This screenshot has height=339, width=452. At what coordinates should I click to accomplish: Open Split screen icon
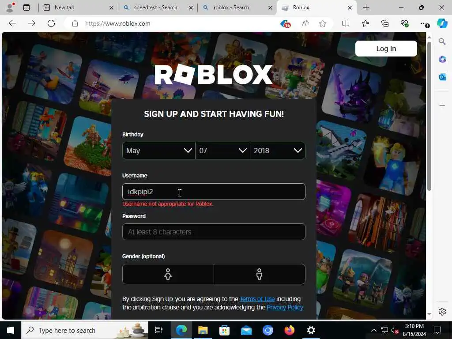coord(346,23)
